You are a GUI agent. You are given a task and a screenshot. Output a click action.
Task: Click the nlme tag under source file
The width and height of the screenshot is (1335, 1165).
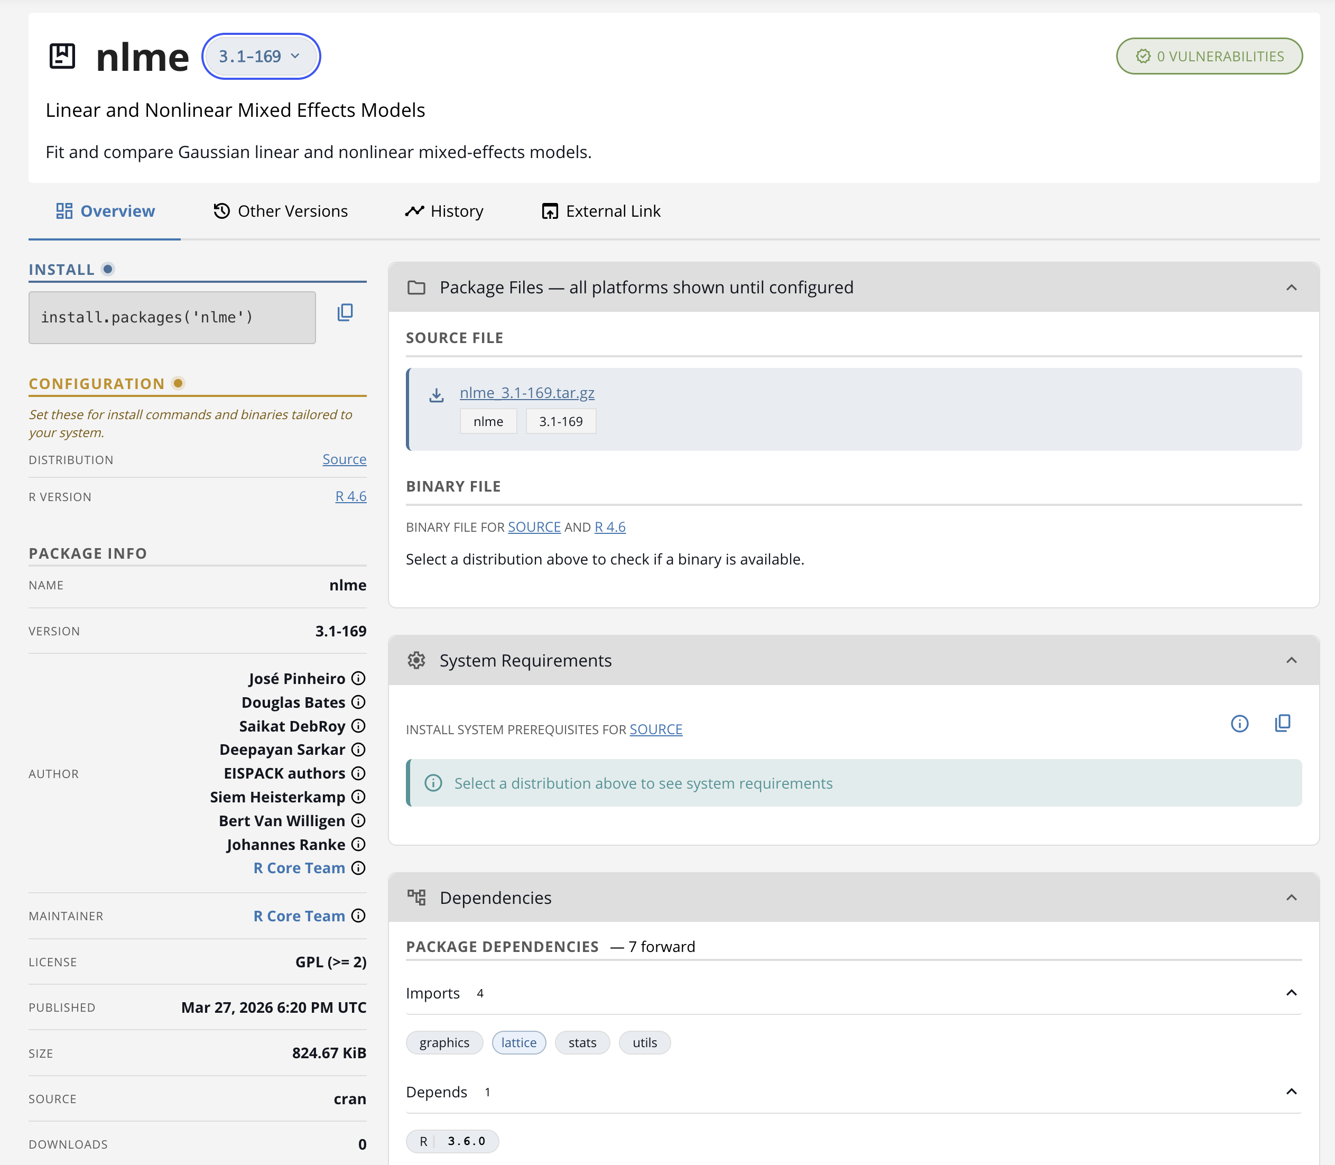tap(488, 421)
